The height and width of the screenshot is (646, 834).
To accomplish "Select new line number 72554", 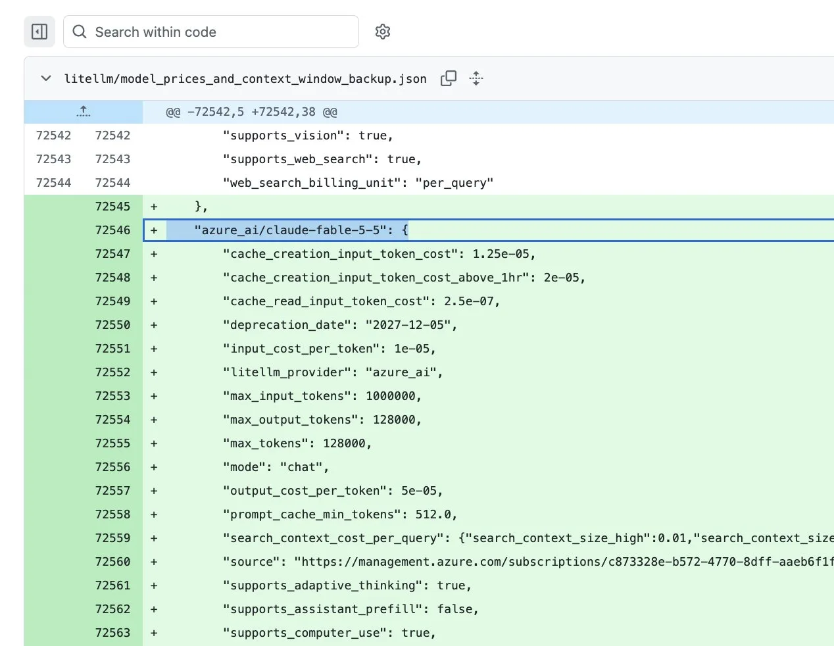I will tap(112, 420).
